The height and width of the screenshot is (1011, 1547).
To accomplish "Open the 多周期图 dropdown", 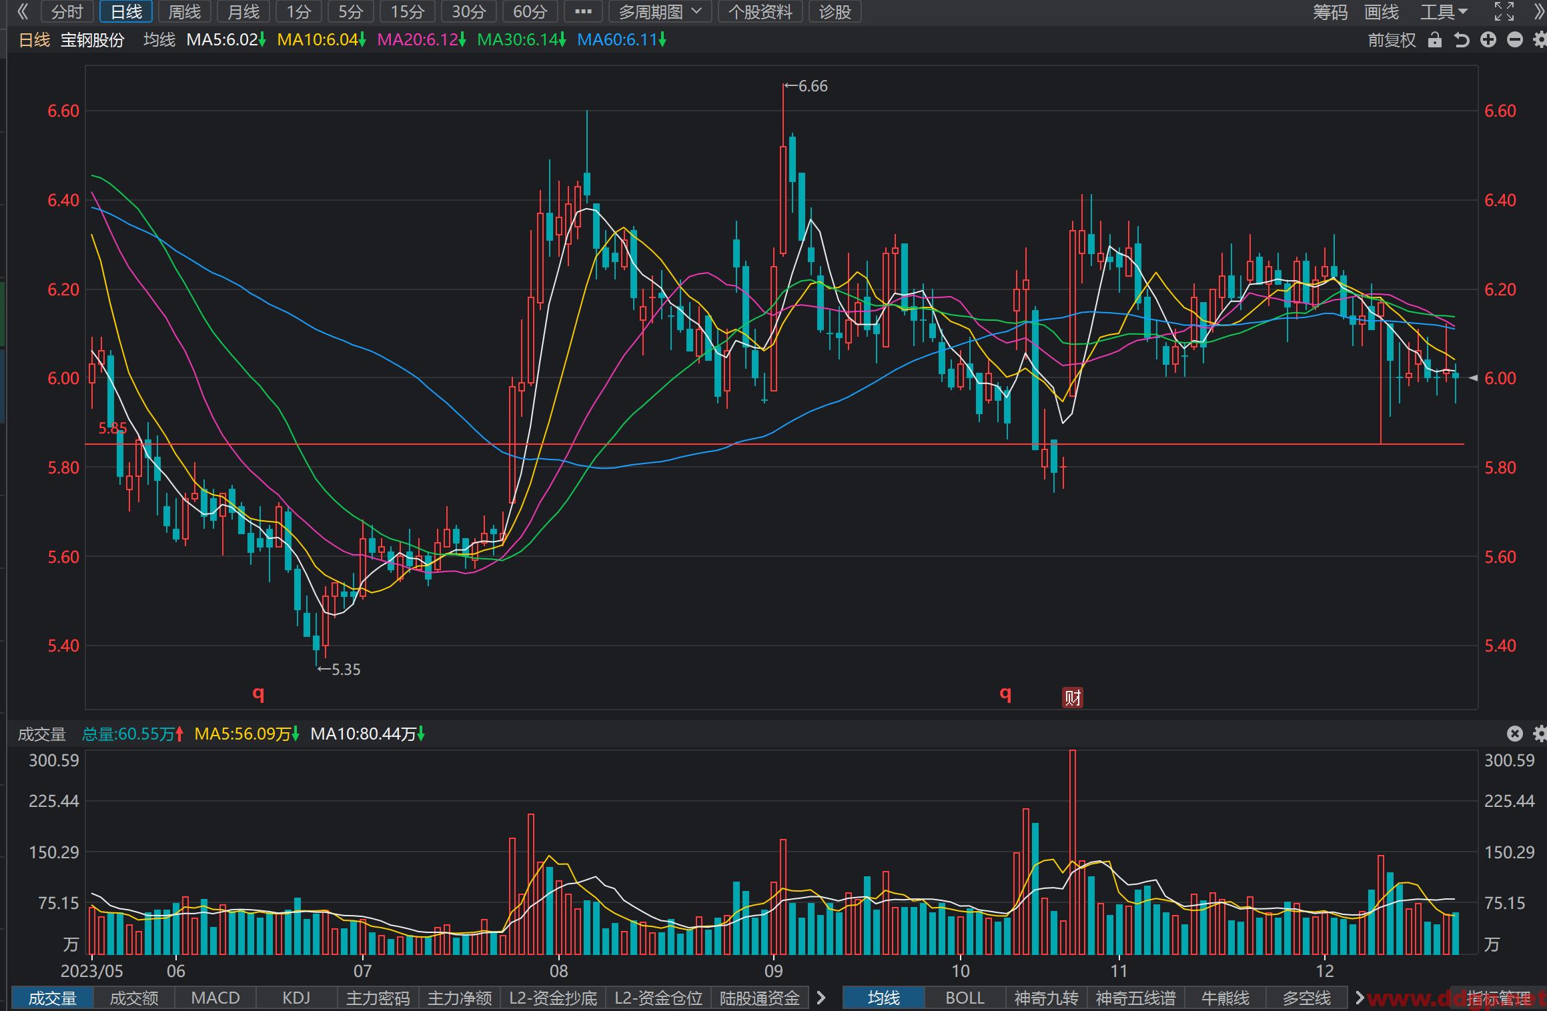I will point(660,11).
